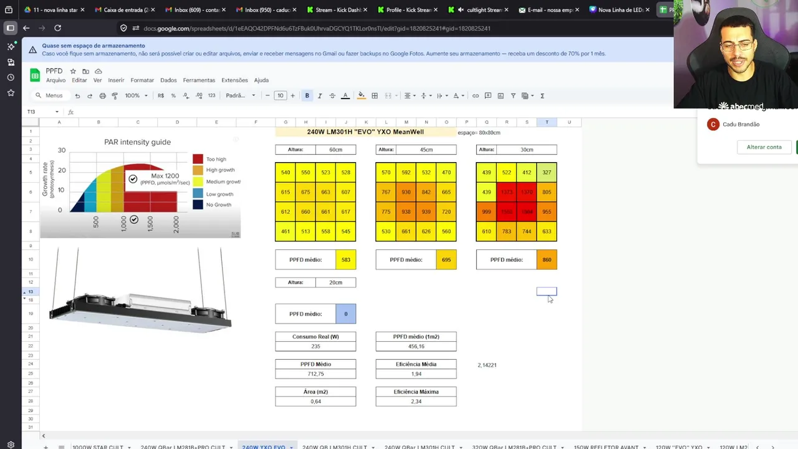Image resolution: width=798 pixels, height=449 pixels.
Task: Toggle strikethrough formatting
Action: coord(332,95)
